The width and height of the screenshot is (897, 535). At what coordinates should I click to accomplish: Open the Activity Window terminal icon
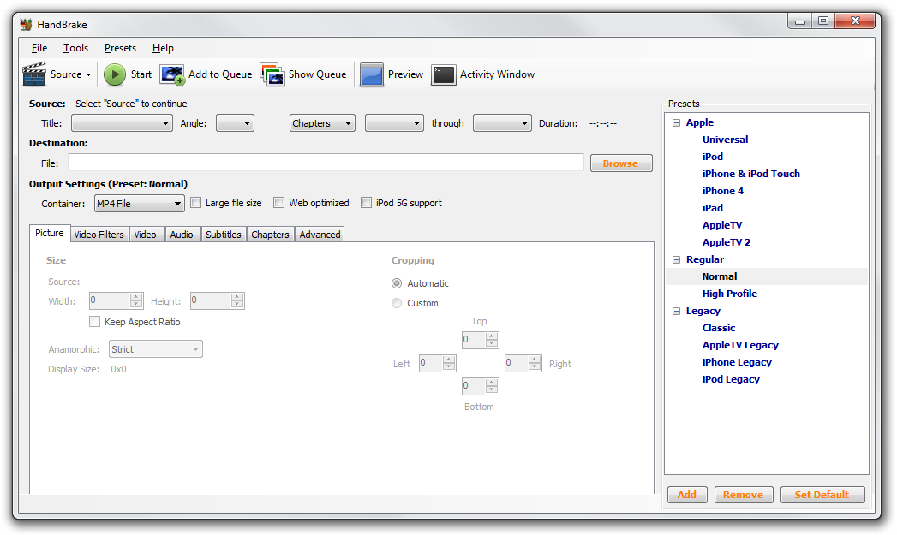coord(443,74)
